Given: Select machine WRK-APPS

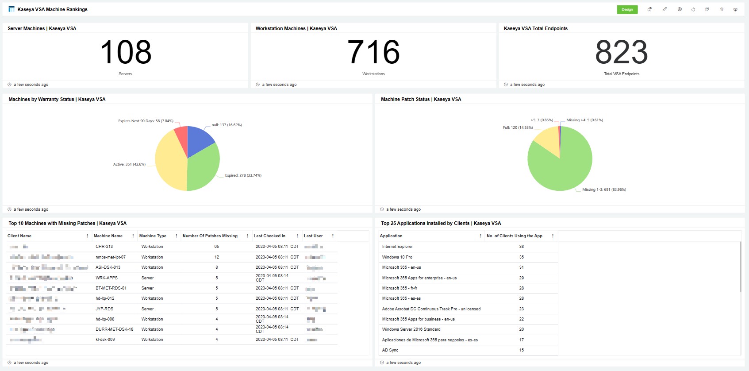Looking at the screenshot, I should click(107, 278).
